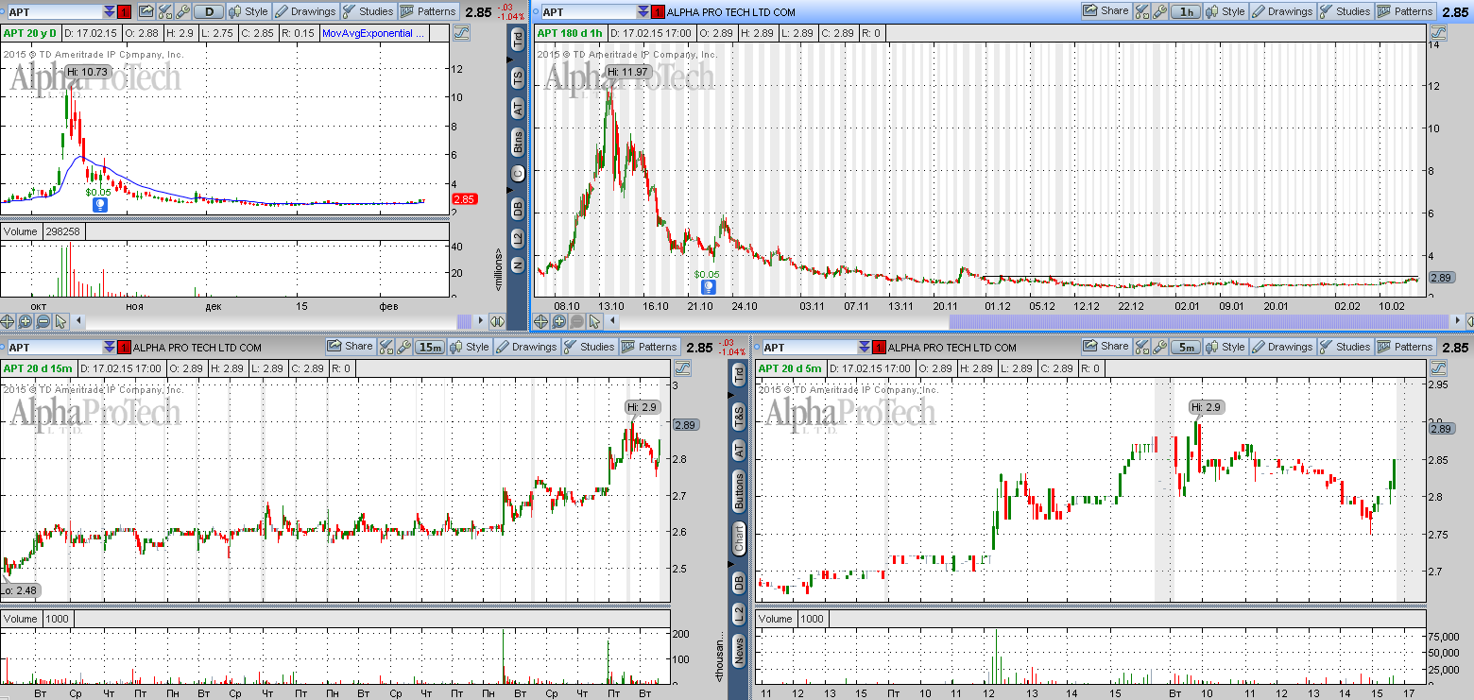Click the scroll-right arrow under the daily chart
Image resolution: width=1474 pixels, height=700 pixels.
[481, 321]
